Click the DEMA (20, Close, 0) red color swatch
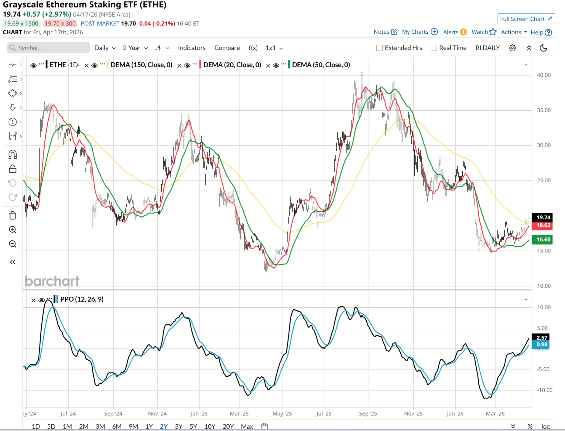The width and height of the screenshot is (565, 431). point(200,65)
